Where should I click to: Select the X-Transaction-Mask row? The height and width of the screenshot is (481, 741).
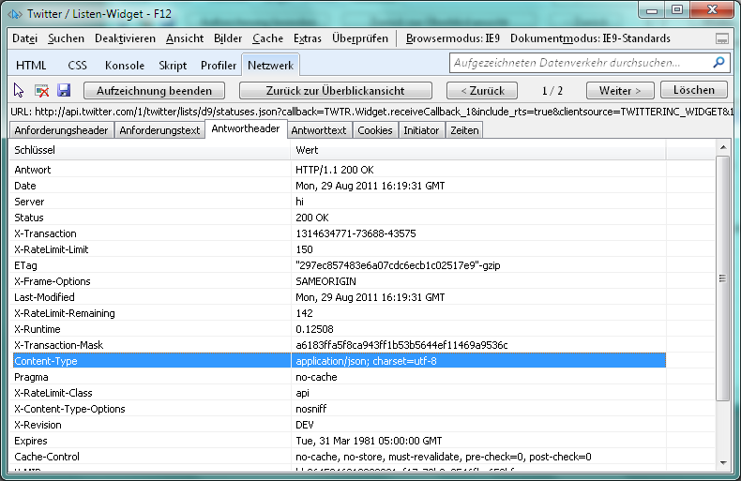point(339,345)
